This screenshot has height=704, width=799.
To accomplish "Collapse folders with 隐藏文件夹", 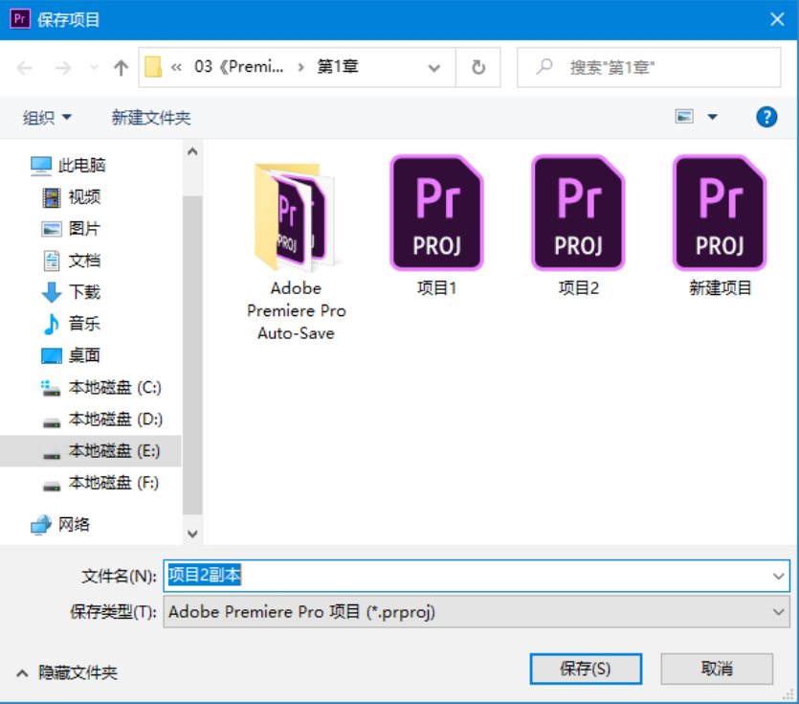I will (67, 673).
